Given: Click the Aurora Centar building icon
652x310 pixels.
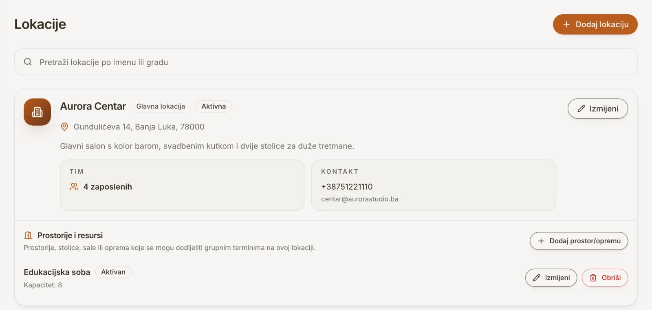Looking at the screenshot, I should click(37, 112).
